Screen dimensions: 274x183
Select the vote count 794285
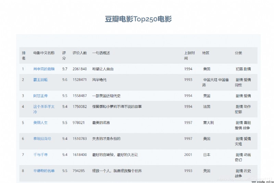(x=79, y=171)
